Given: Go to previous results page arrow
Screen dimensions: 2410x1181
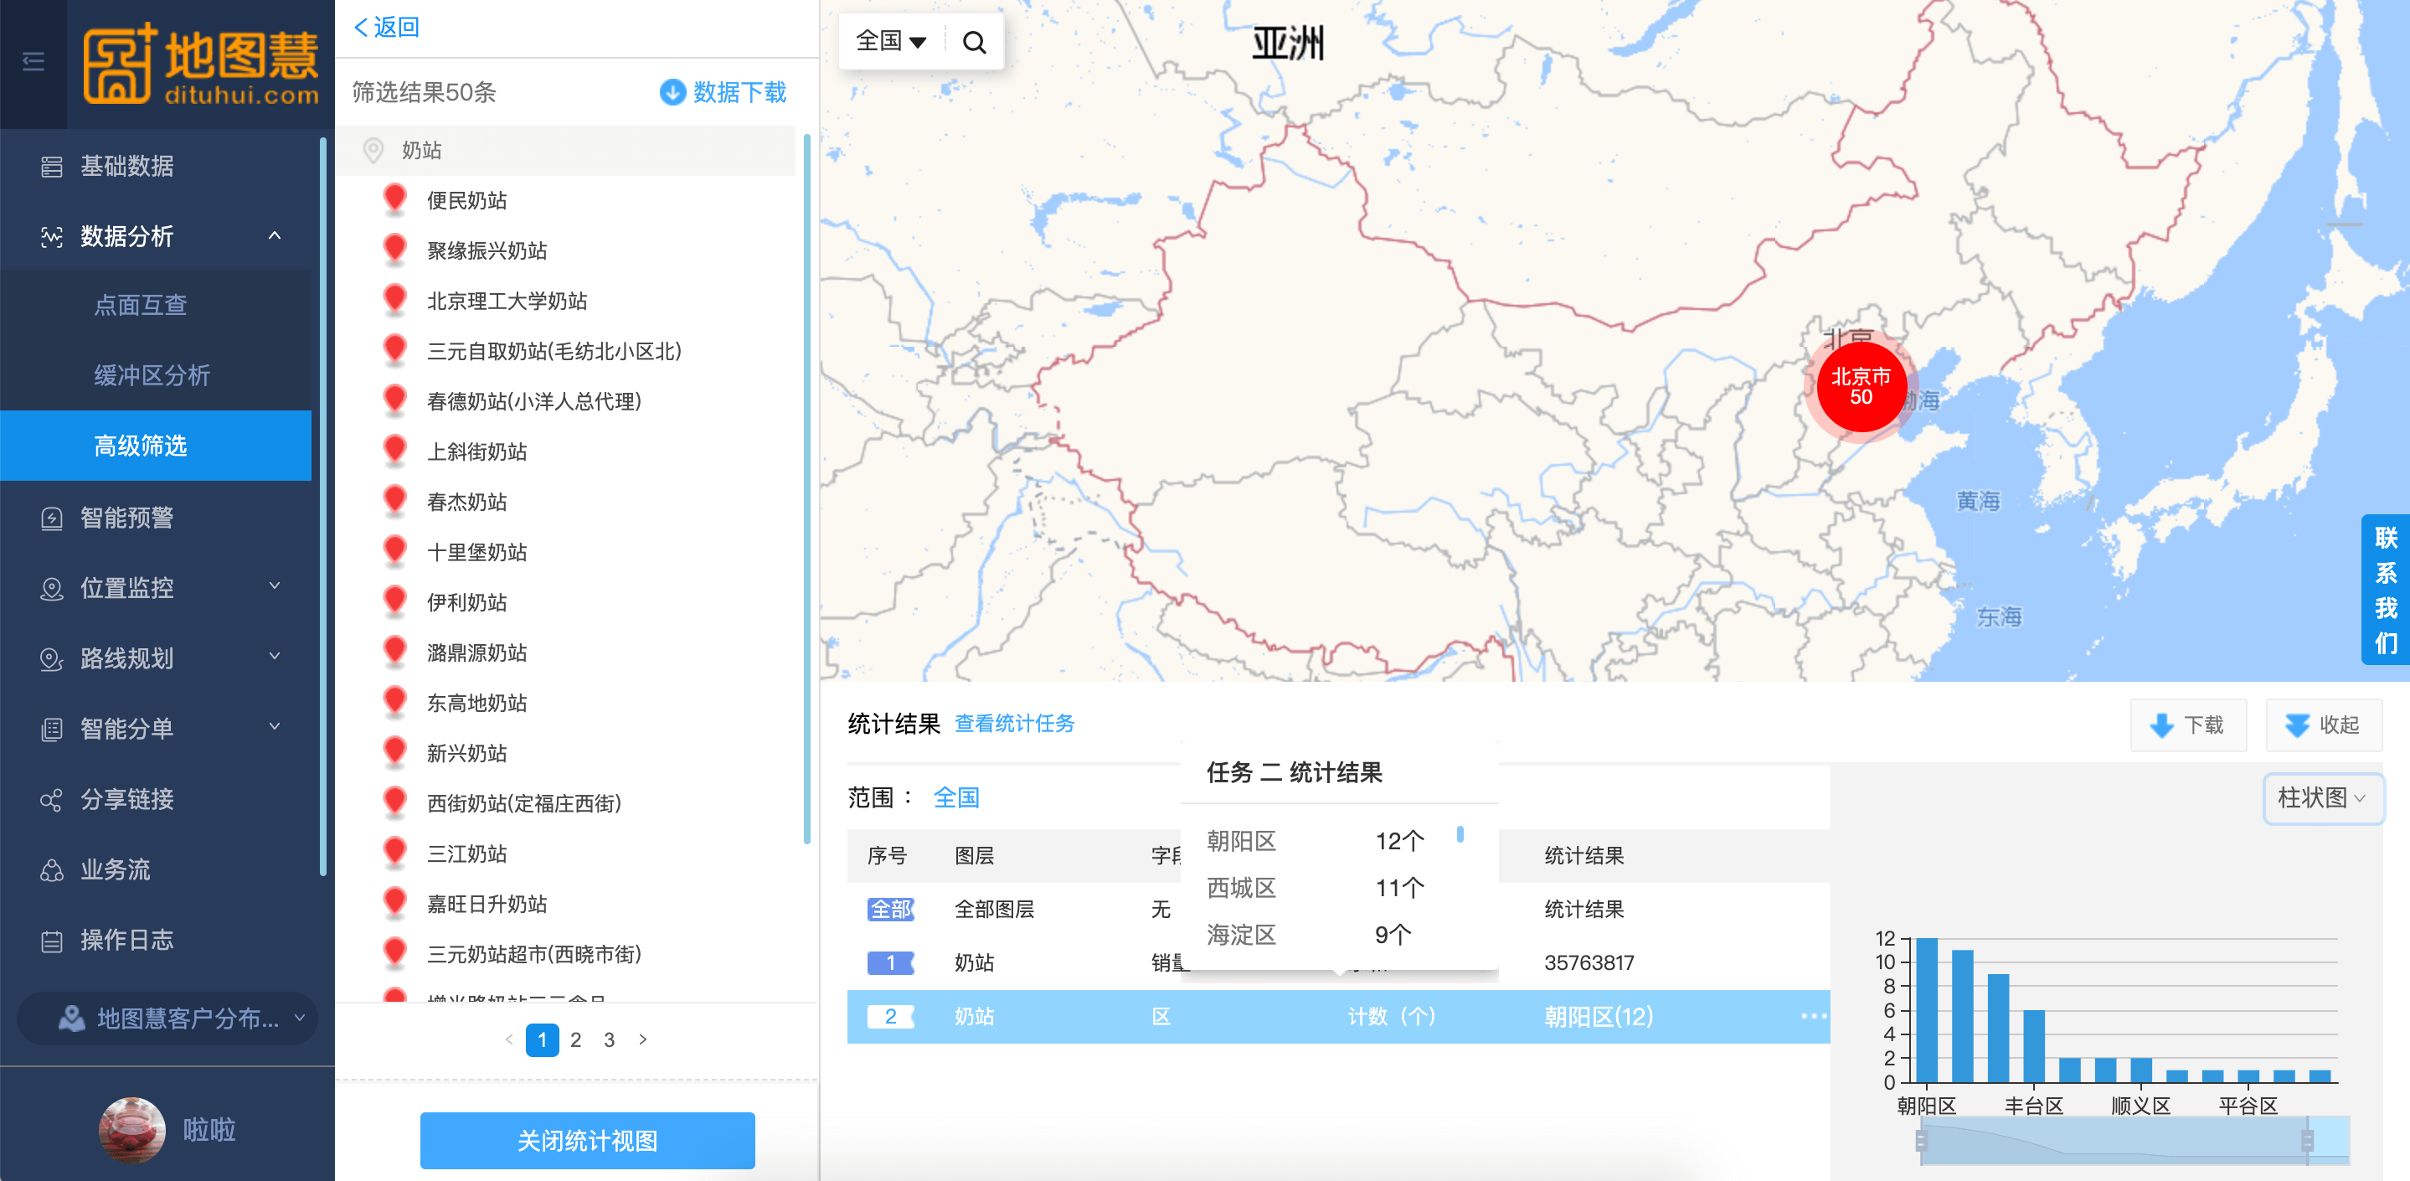Looking at the screenshot, I should (509, 1039).
